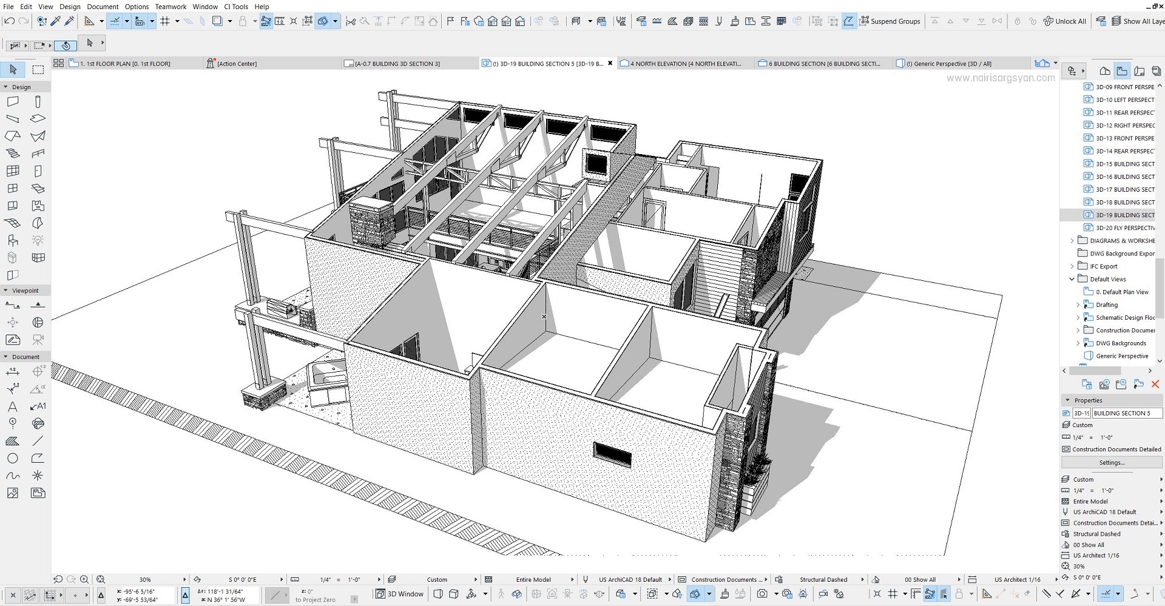Select the Door tool
The width and height of the screenshot is (1165, 606).
coord(38,171)
